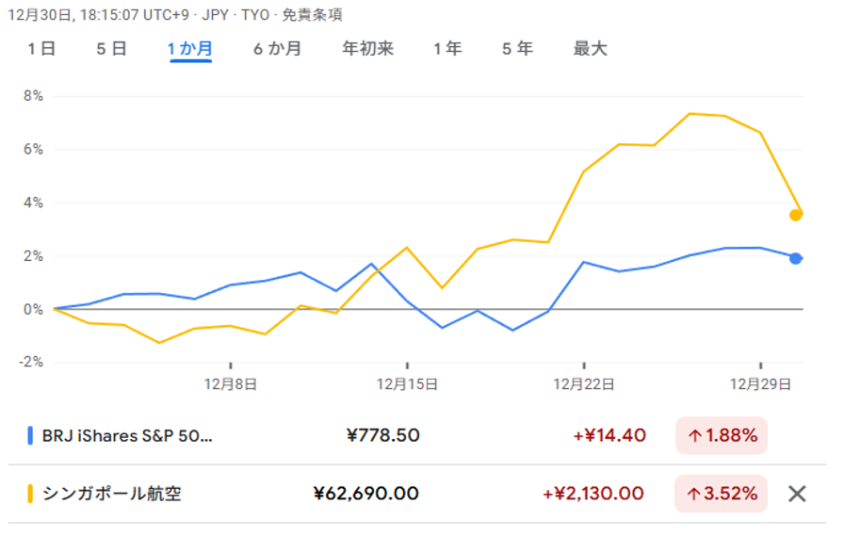Click the ↑3.52% change badge
This screenshot has height=537, width=844.
(x=721, y=494)
